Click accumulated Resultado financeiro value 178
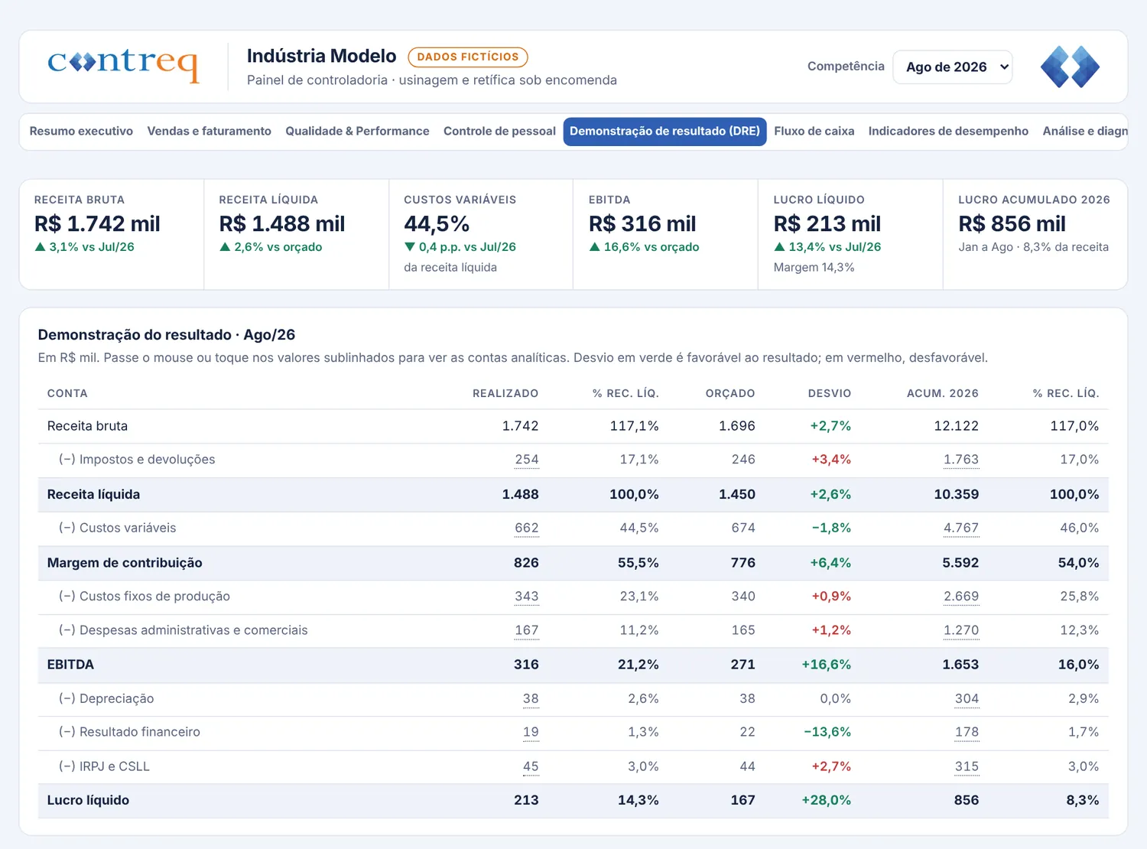1147x849 pixels. coord(967,732)
